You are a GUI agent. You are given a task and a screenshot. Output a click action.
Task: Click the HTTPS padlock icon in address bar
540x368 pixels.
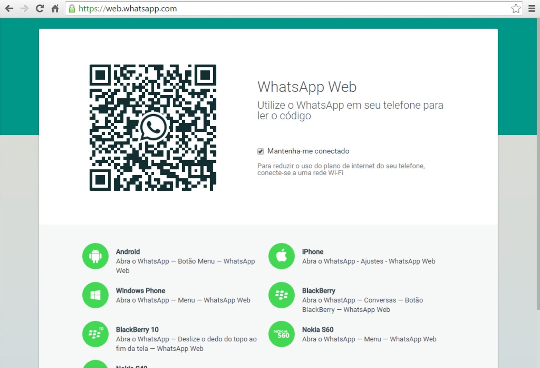(x=71, y=8)
